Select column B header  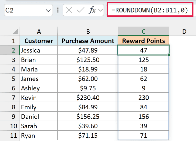[88, 31]
